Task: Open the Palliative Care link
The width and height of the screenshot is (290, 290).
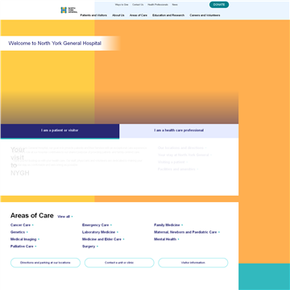Action: [23, 246]
